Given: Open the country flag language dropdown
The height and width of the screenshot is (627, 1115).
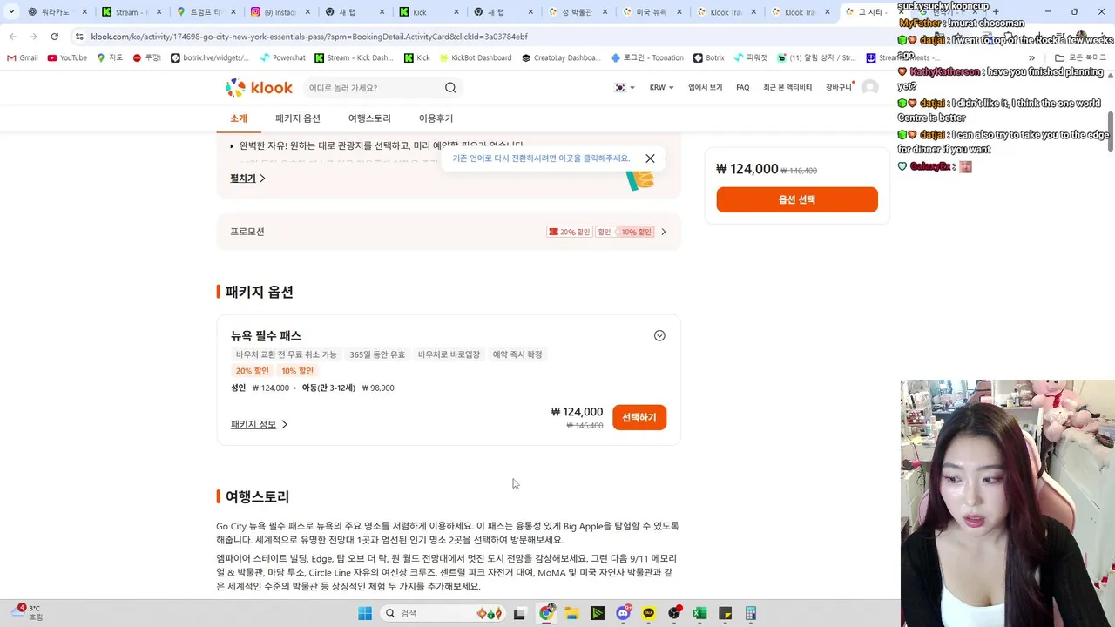Looking at the screenshot, I should coord(625,87).
